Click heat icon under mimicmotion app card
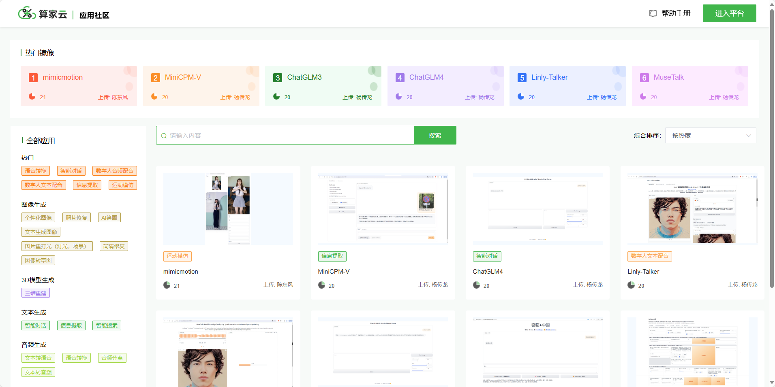Screen dimensions: 775x387 (167, 285)
